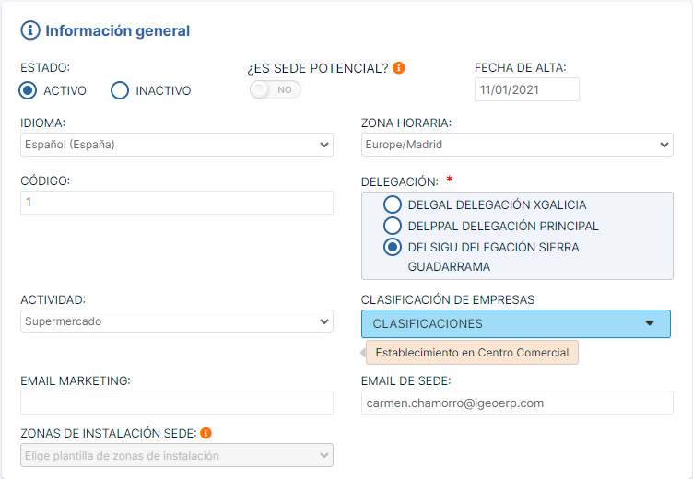Choose DELPPAL Delegación Principal option
This screenshot has width=693, height=479.
(393, 226)
